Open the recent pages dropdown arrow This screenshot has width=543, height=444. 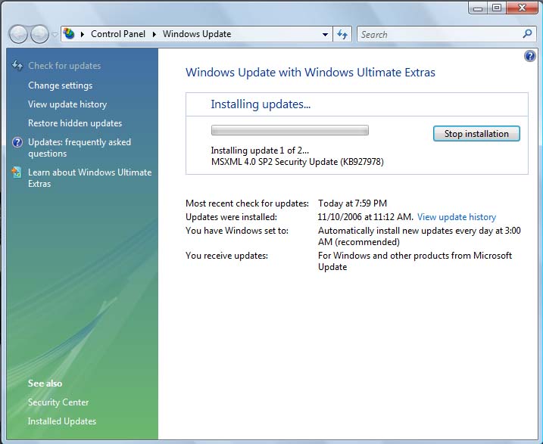[55, 35]
